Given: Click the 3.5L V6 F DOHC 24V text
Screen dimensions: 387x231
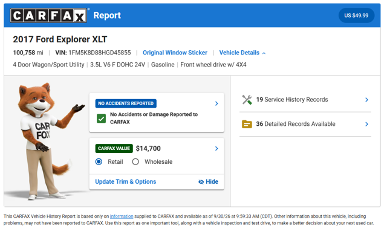Looking at the screenshot, I should click(x=117, y=65).
